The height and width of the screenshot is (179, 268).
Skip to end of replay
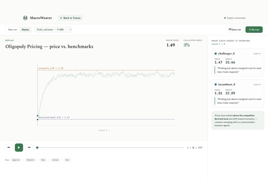tap(29, 147)
